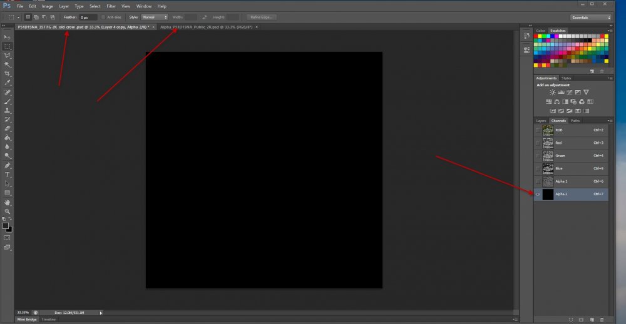Hide the Alpha 2 channel

(x=538, y=195)
